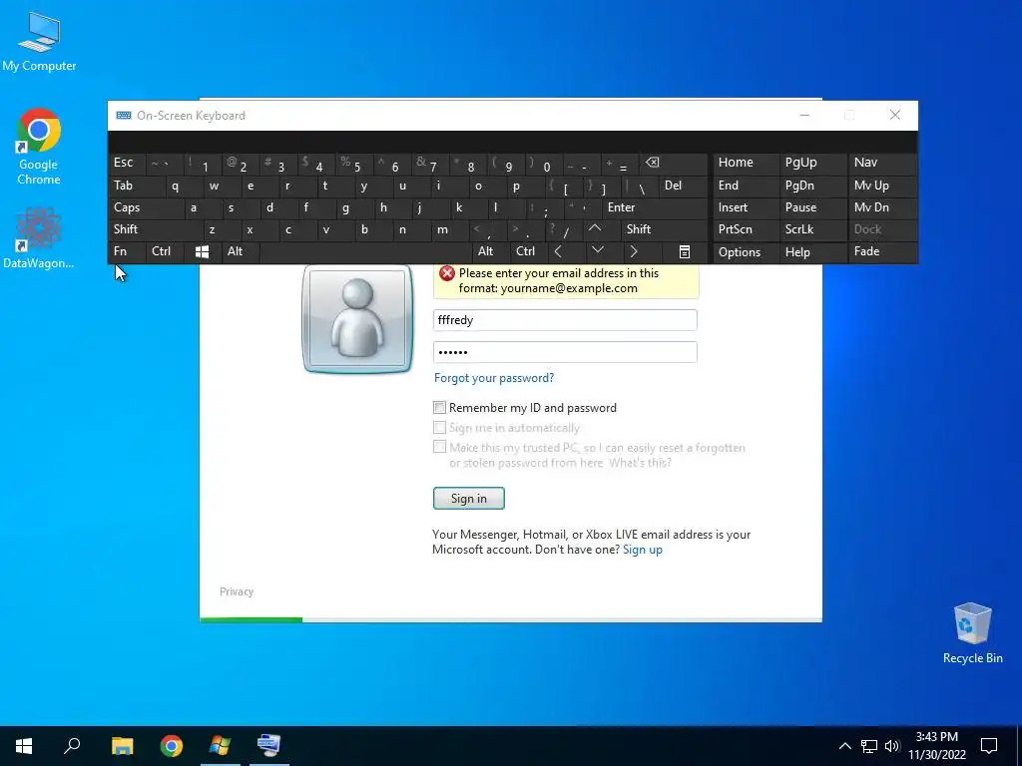Image resolution: width=1022 pixels, height=766 pixels.
Task: Click the Mv Dn key on the on-screen keyboard
Action: pyautogui.click(x=882, y=207)
